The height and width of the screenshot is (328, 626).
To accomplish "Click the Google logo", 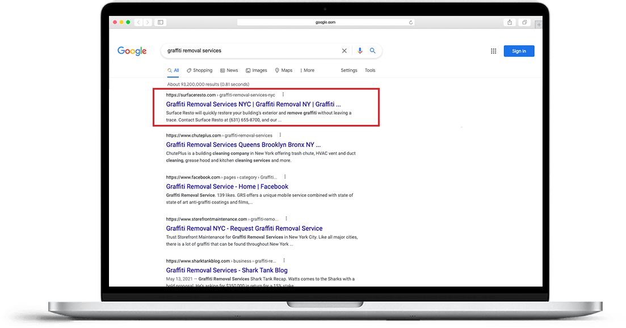I will [x=132, y=51].
